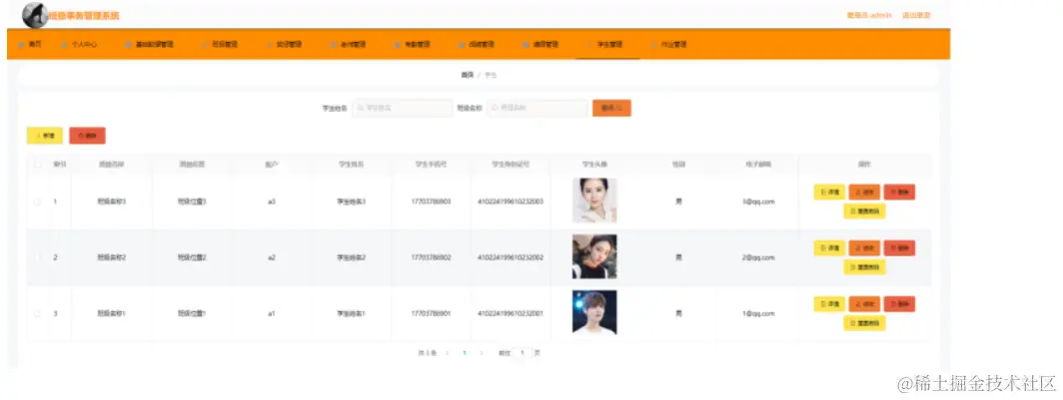1063x400 pixels.
Task: Open the 基础数据管理 menu
Action: pos(150,44)
